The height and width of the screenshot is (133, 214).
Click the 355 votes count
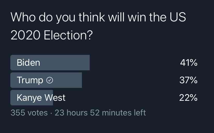pyautogui.click(x=29, y=113)
